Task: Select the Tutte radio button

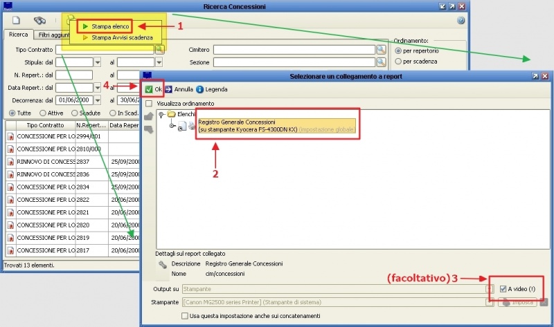Action: click(12, 113)
